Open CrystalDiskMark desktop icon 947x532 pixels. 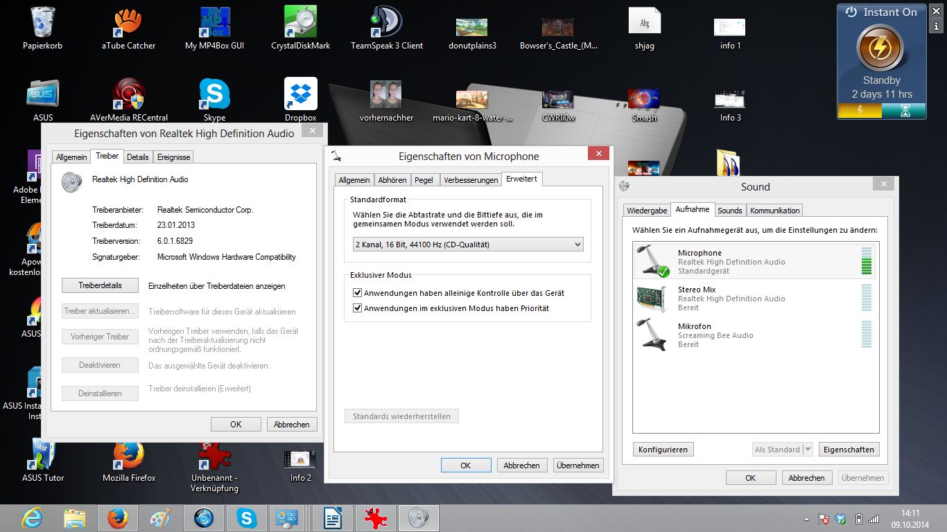(x=300, y=29)
